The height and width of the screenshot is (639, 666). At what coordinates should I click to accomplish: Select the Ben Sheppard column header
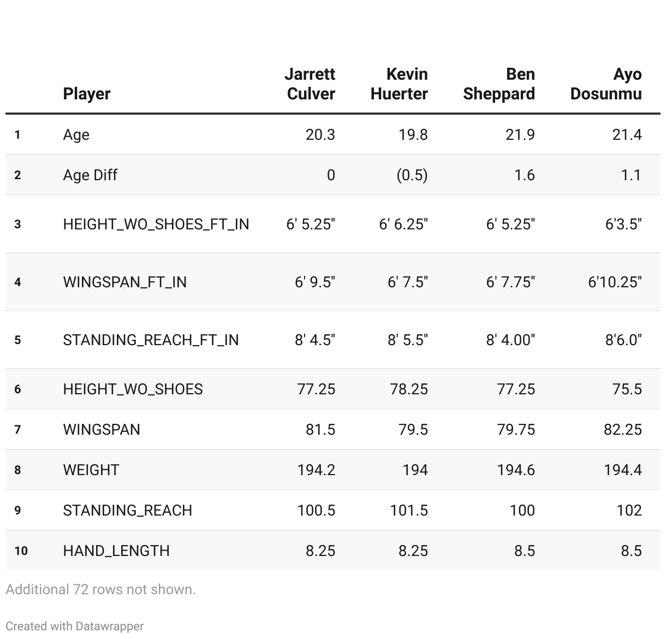point(498,84)
